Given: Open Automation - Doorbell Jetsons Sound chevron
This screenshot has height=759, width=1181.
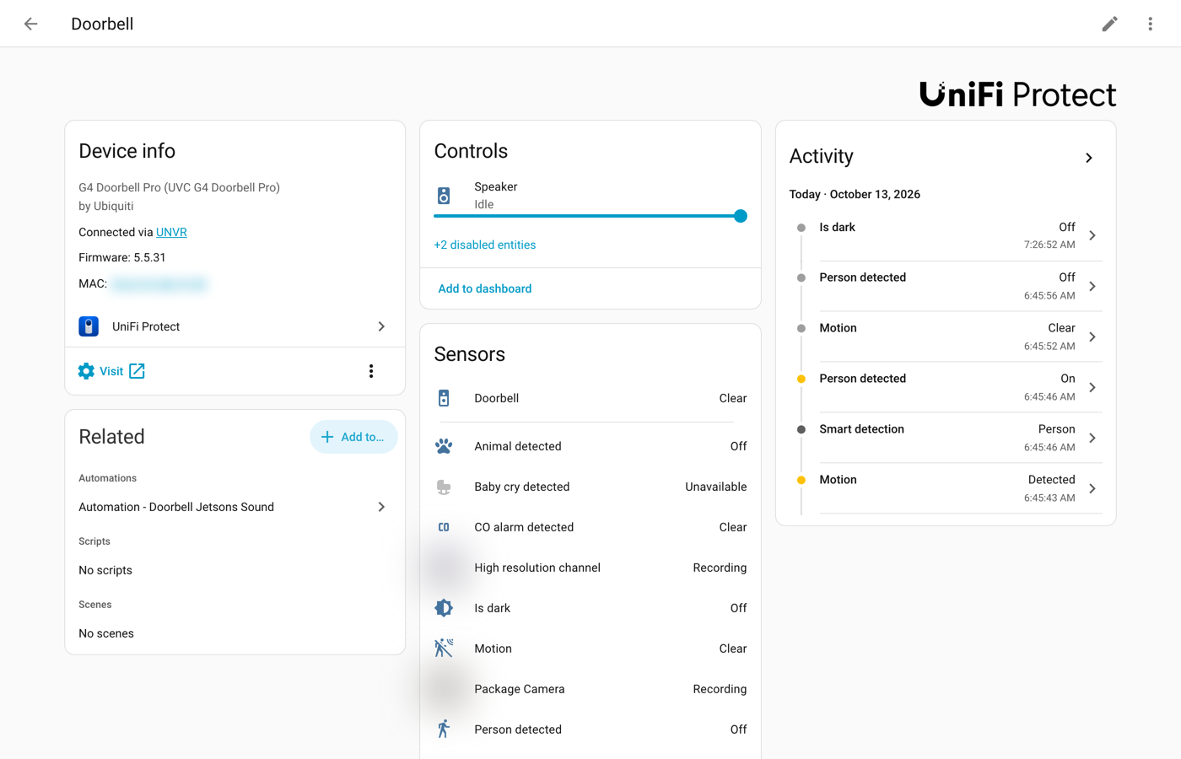Looking at the screenshot, I should (x=381, y=507).
